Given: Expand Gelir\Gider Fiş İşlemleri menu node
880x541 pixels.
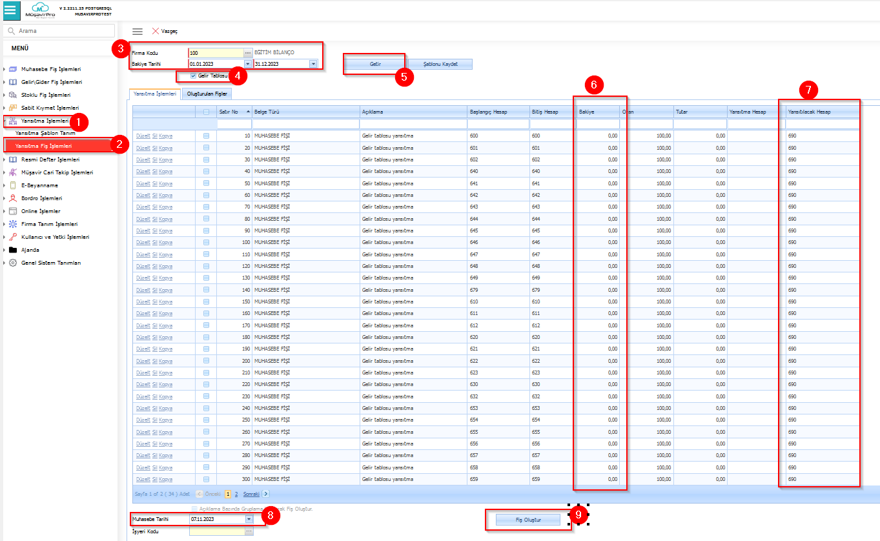Looking at the screenshot, I should point(5,82).
